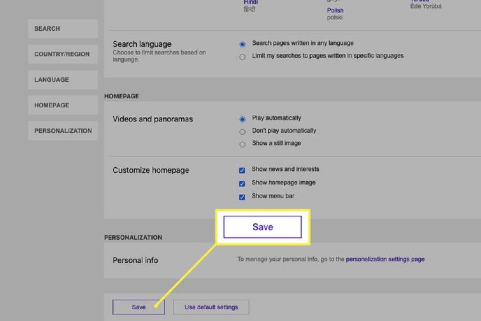481x321 pixels.
Task: Jump to the HOMEPAGE sidebar section
Action: [x=62, y=106]
